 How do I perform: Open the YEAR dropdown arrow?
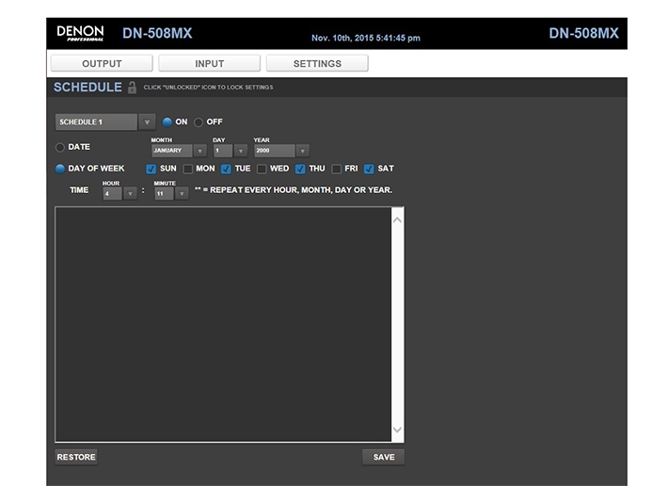pyautogui.click(x=302, y=151)
